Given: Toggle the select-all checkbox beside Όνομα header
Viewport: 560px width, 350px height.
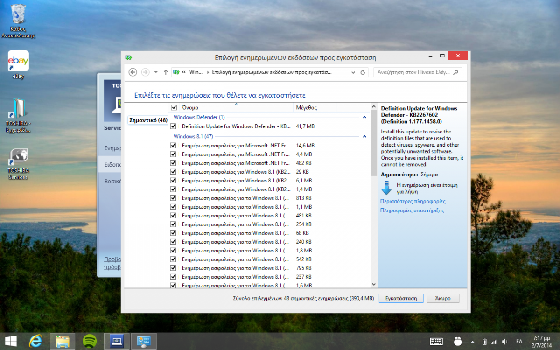Looking at the screenshot, I should coord(174,107).
